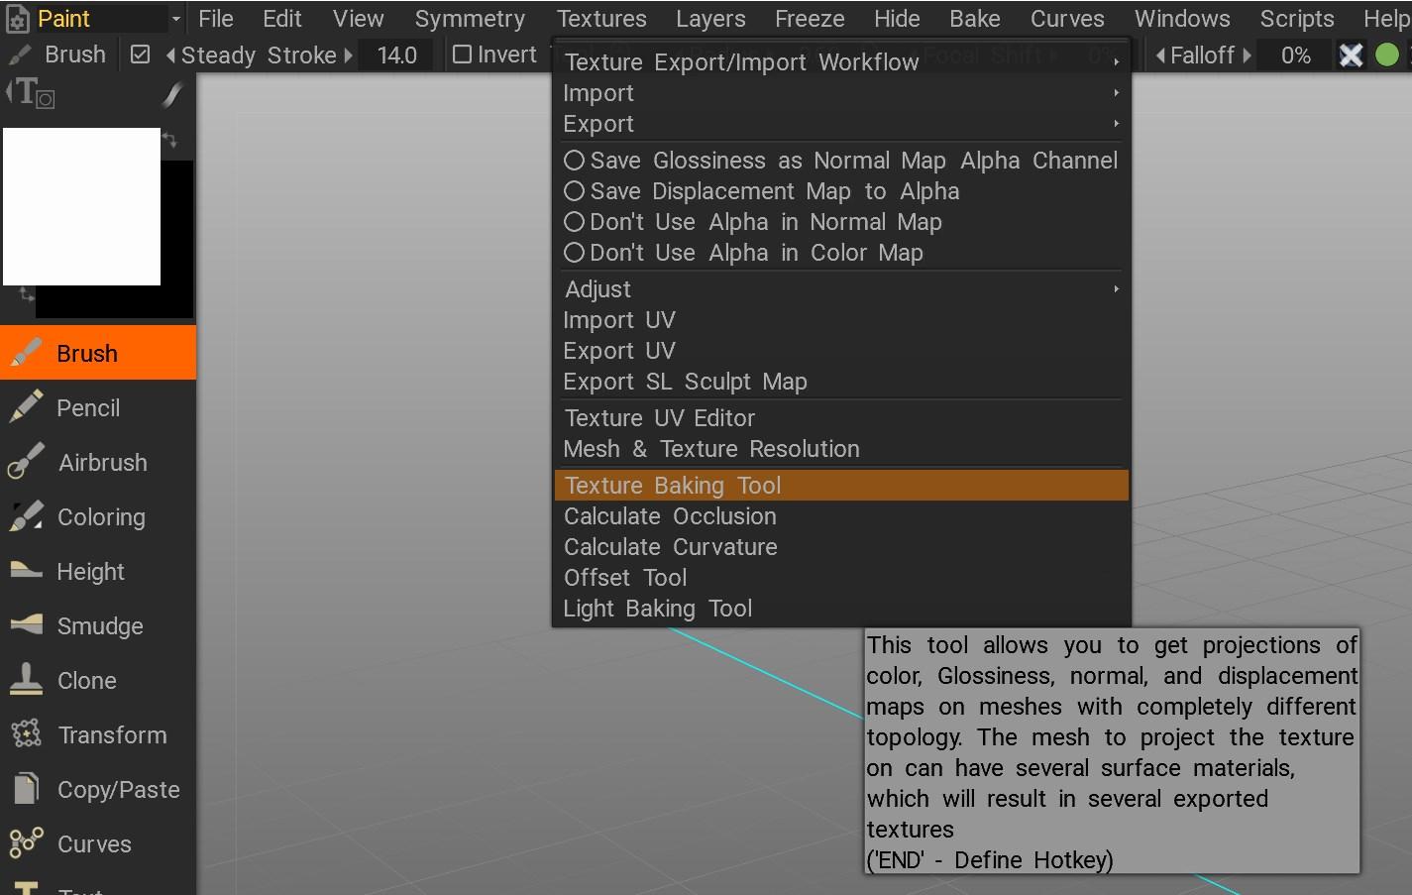Click the Steady Stroke value field
The image size is (1412, 895).
coord(396,56)
